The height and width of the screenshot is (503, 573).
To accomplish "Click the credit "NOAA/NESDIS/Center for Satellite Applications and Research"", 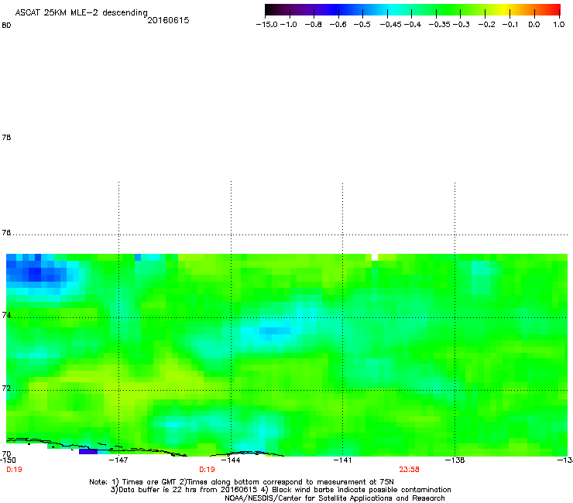I will pyautogui.click(x=335, y=498).
